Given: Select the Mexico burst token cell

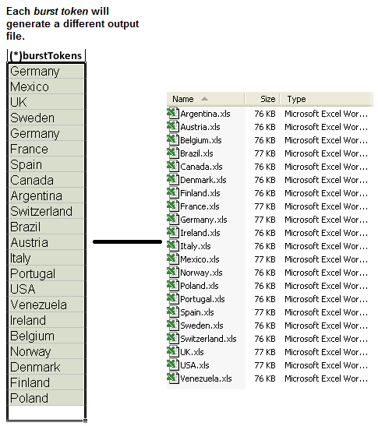Looking at the screenshot, I should (46, 86).
